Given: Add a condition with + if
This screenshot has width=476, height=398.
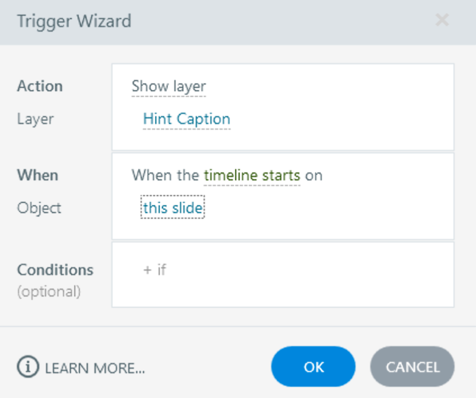Looking at the screenshot, I should (155, 269).
